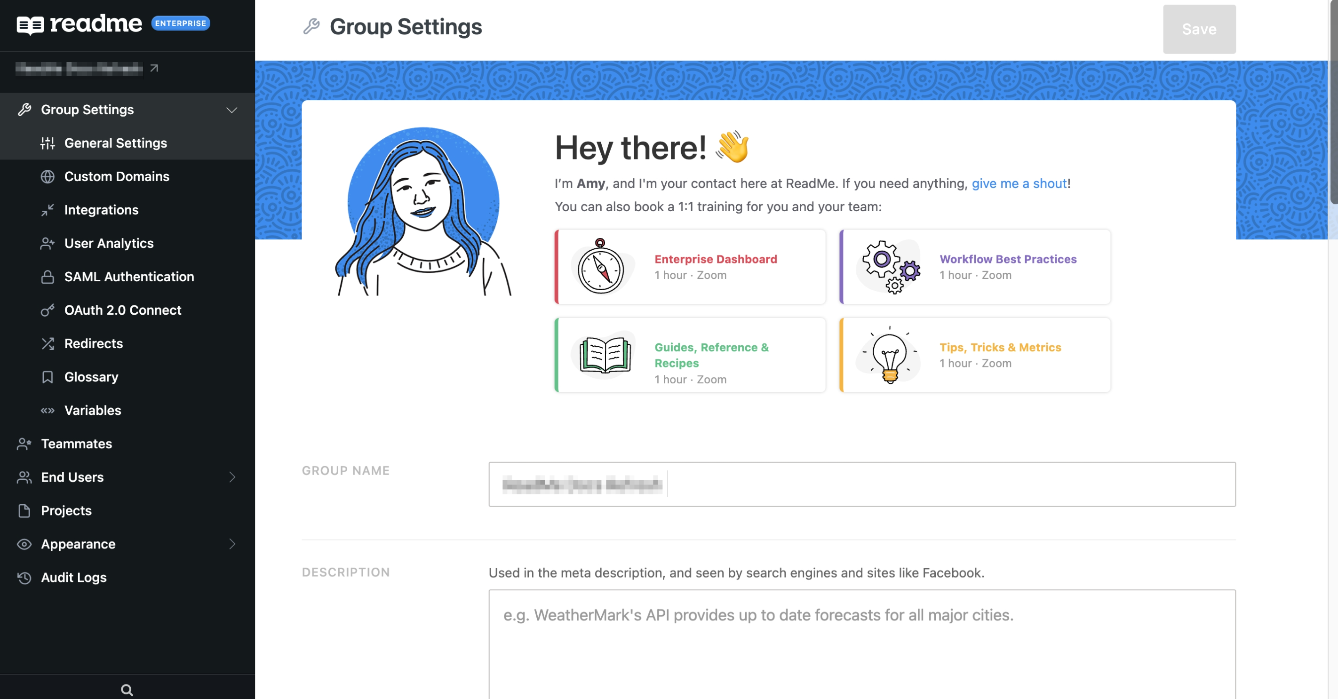
Task: Click the readme logo
Action: [x=80, y=24]
